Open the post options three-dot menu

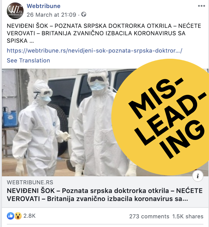pyautogui.click(x=202, y=6)
